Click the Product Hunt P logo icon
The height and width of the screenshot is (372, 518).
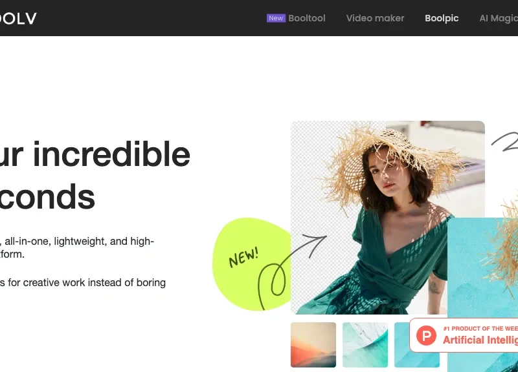426,335
